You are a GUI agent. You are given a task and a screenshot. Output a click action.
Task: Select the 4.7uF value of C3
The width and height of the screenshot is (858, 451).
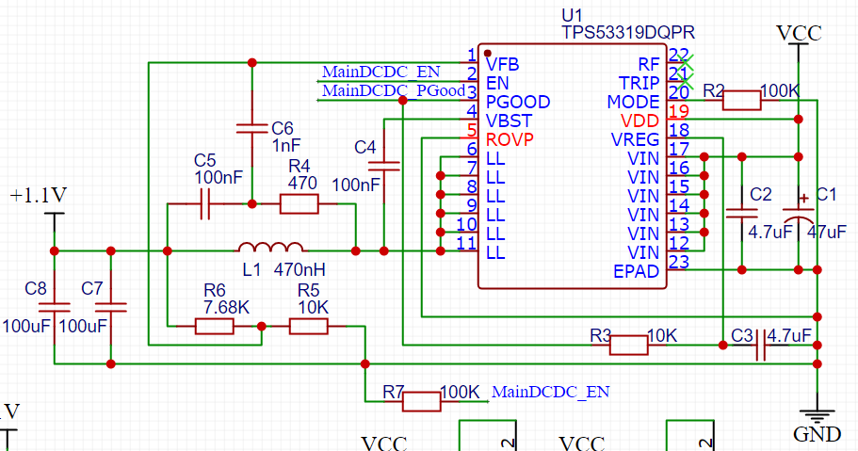(789, 335)
